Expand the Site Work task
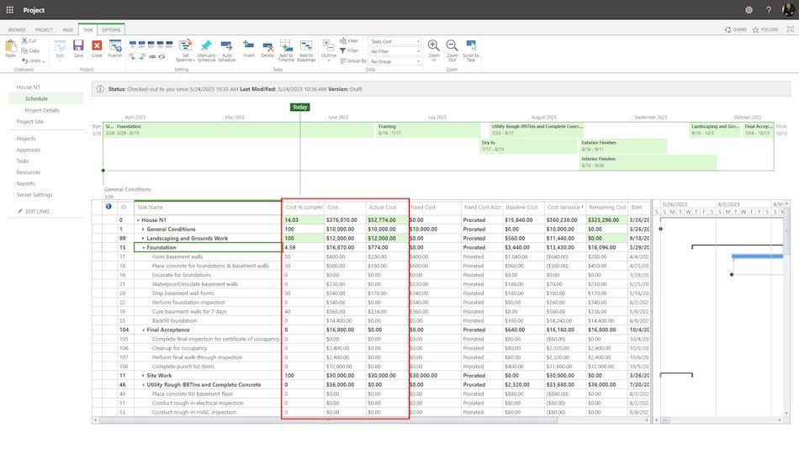 (x=143, y=376)
